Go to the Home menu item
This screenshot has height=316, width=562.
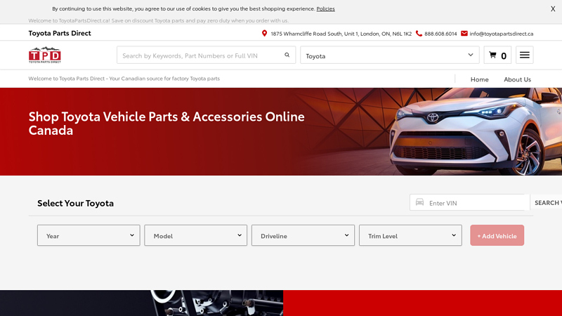479,79
